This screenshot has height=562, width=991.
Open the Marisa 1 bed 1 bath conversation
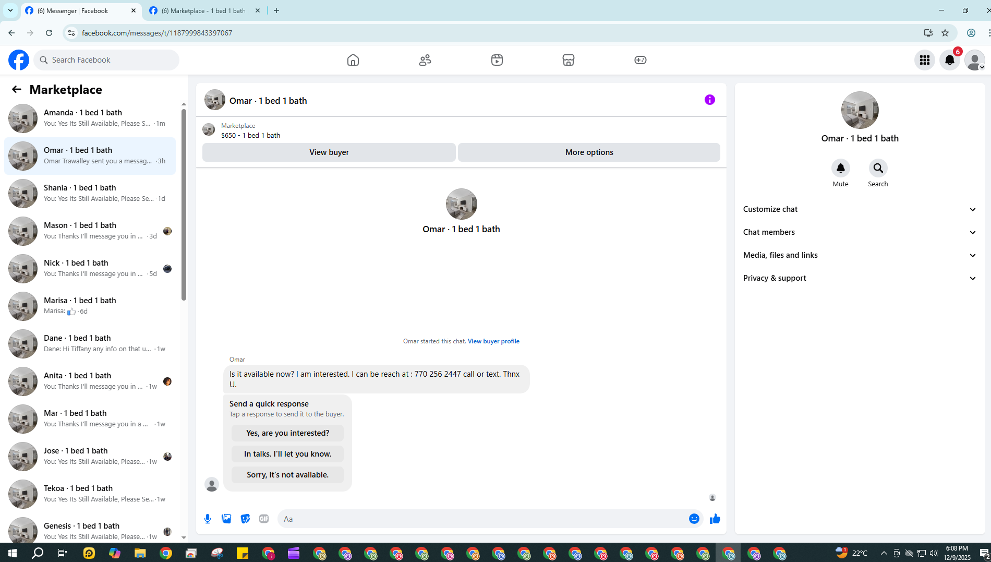click(90, 306)
